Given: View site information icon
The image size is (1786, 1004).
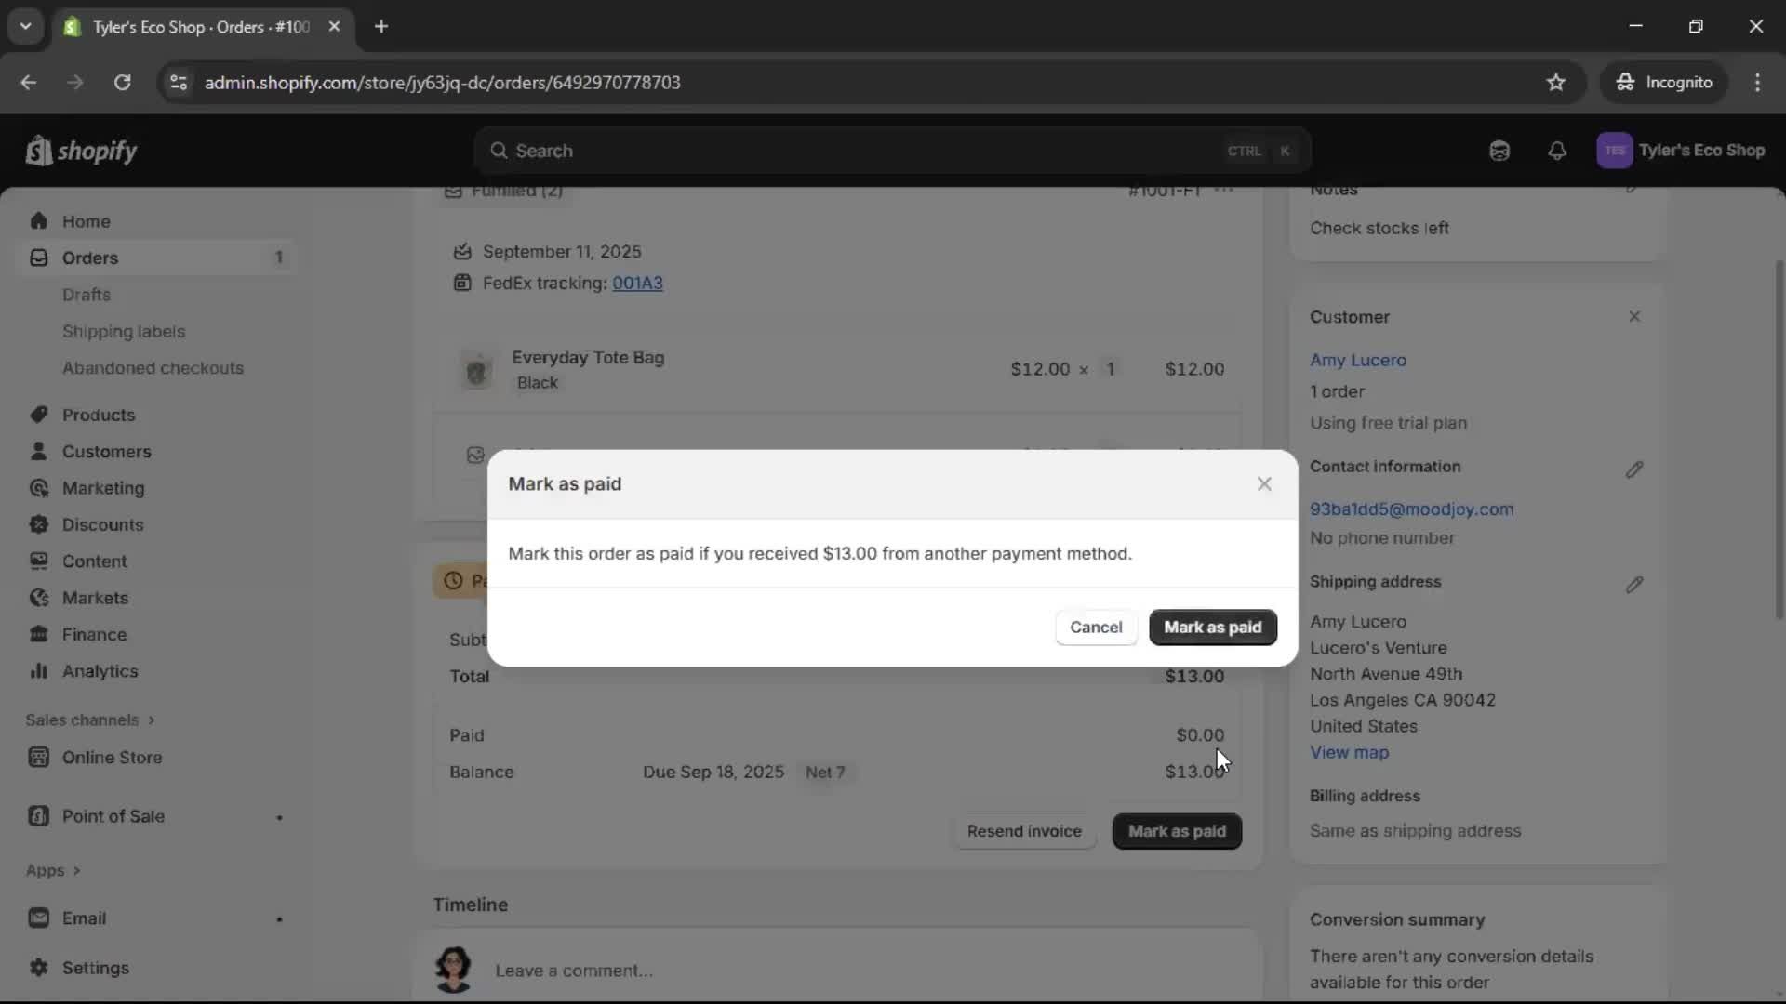Looking at the screenshot, I should (x=179, y=83).
